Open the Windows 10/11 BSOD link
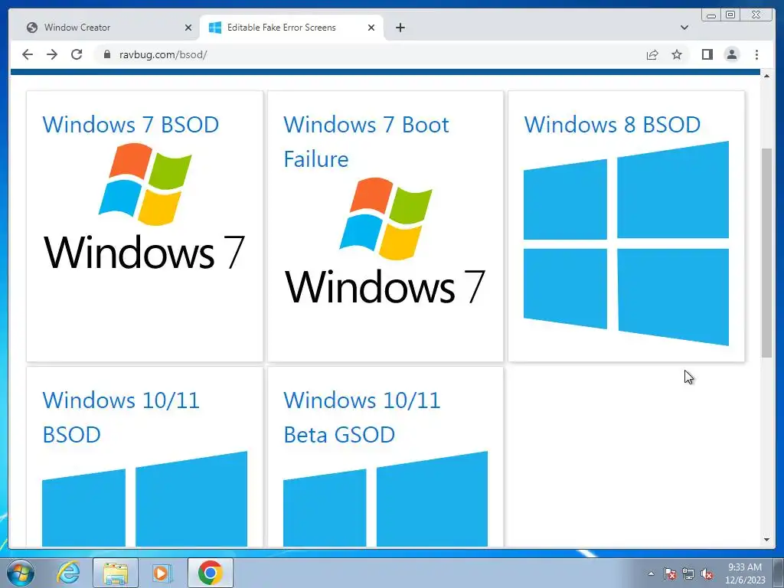Viewport: 784px width, 588px height. (121, 417)
